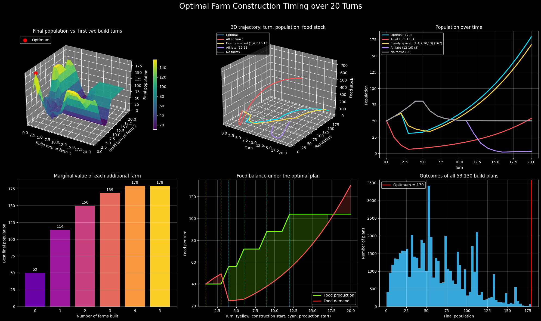Click the red Optimum legend dot
The width and height of the screenshot is (541, 321).
(x=25, y=40)
